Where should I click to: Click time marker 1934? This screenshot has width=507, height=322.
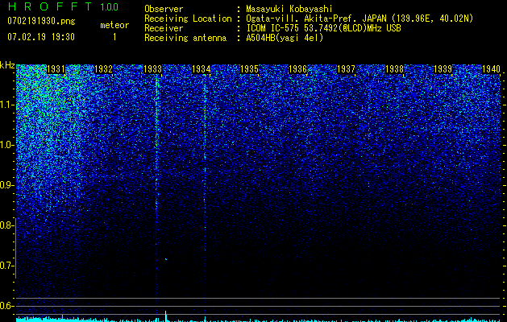coord(202,69)
